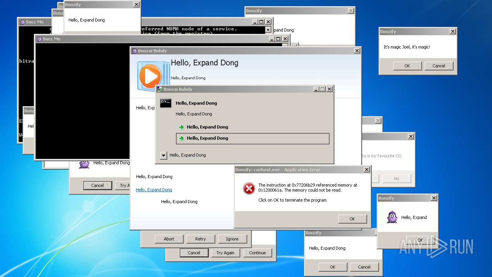The width and height of the screenshot is (492, 277).
Task: Close the front Succ Me console window
Action: point(285,39)
